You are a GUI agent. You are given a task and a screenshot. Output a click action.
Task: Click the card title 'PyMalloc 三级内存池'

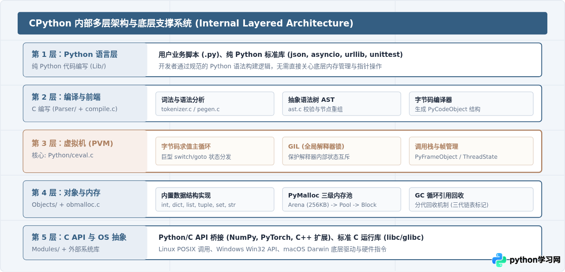(x=320, y=196)
